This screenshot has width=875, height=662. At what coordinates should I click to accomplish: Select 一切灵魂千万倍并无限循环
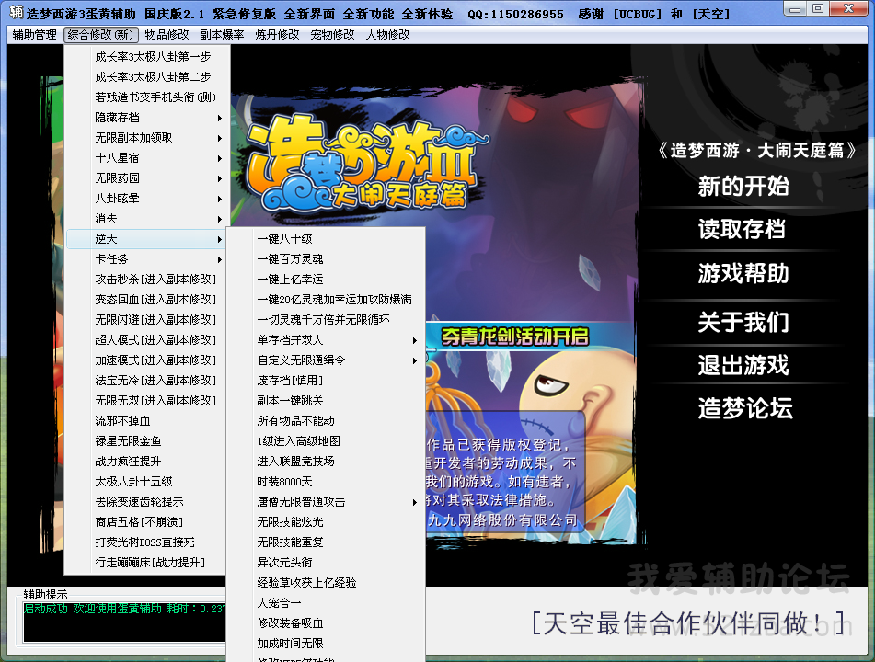click(x=326, y=320)
